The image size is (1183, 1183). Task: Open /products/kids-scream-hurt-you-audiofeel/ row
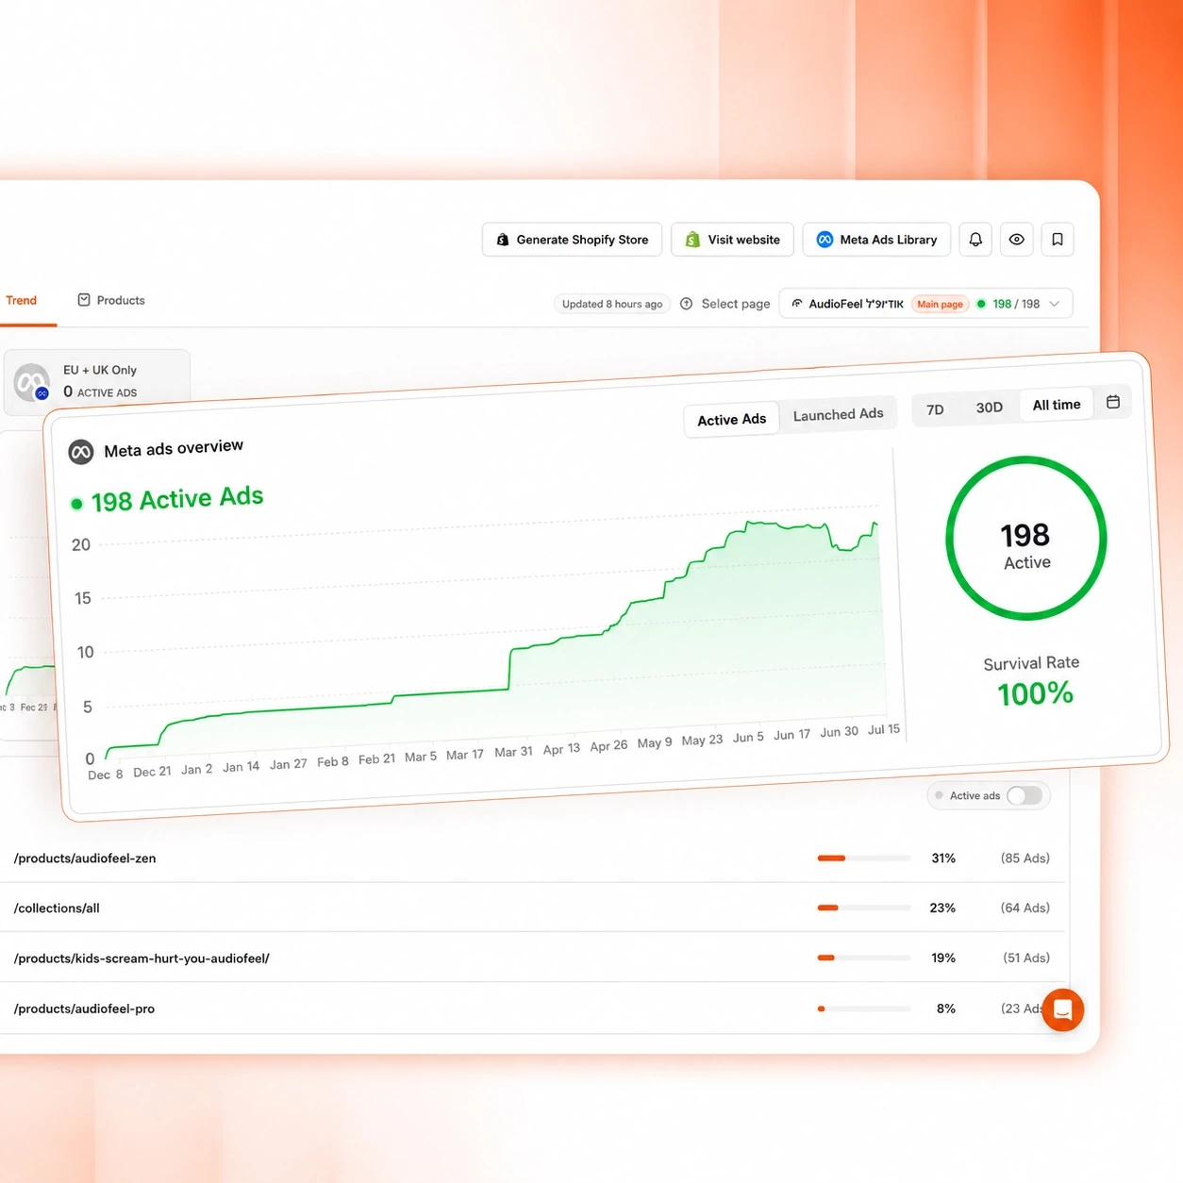(x=533, y=958)
